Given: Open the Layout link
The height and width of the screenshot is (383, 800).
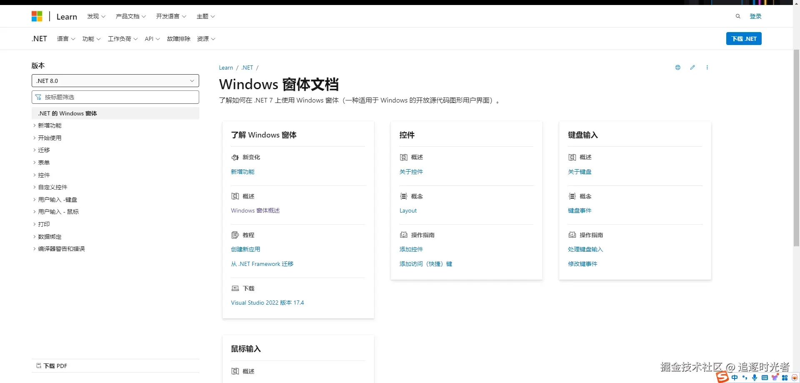Looking at the screenshot, I should click(408, 210).
